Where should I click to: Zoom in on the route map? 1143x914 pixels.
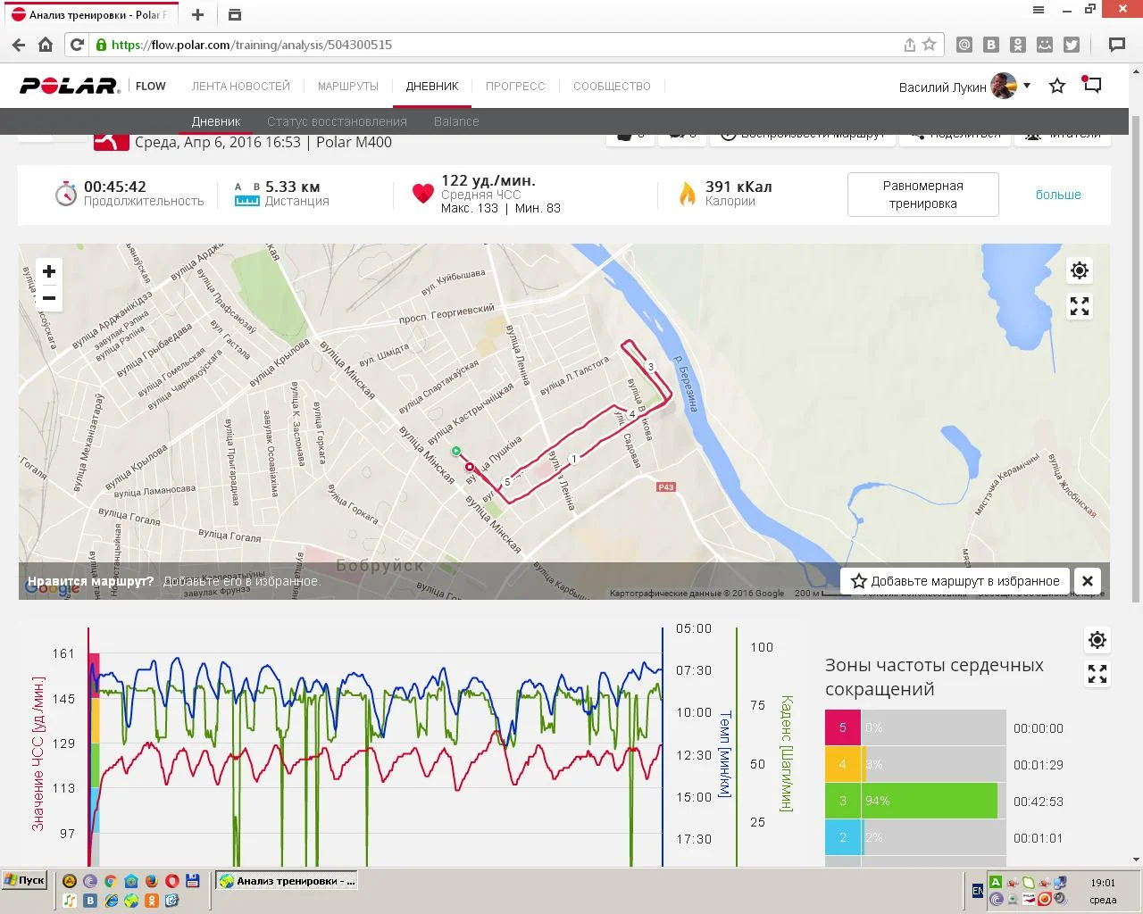click(x=49, y=271)
